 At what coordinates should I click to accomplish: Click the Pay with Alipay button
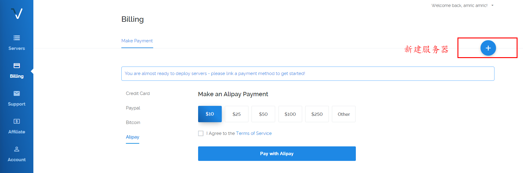pos(277,154)
